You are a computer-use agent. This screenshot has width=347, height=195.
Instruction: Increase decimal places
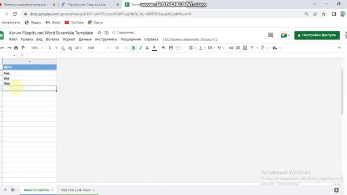[x=70, y=48]
